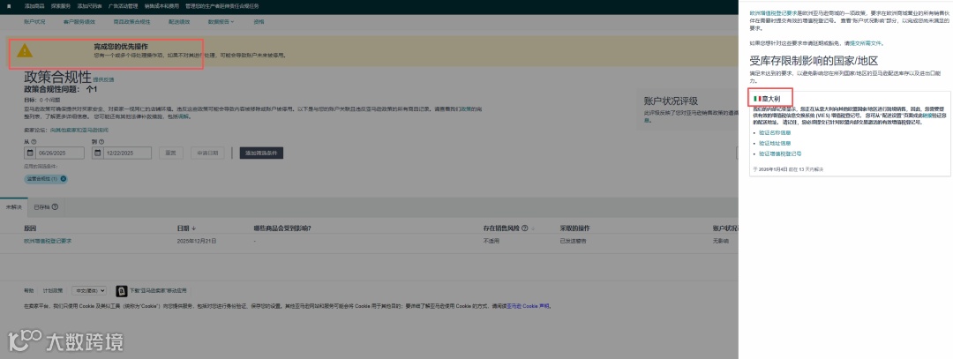
Task: Sort by 日期 column arrow
Action: [194, 229]
